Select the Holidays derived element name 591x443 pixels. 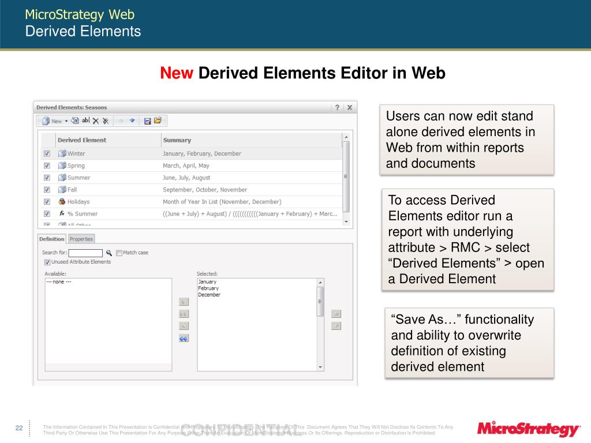click(x=78, y=202)
